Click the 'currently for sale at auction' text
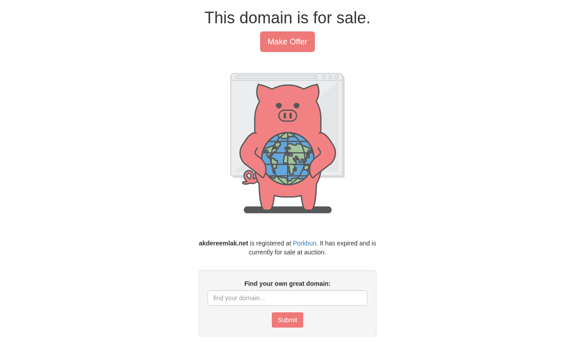575x359 pixels. 287,252
